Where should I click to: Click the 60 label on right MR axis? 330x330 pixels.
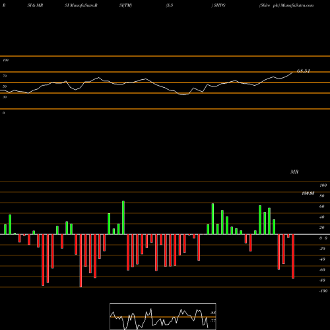click(x=322, y=207)
